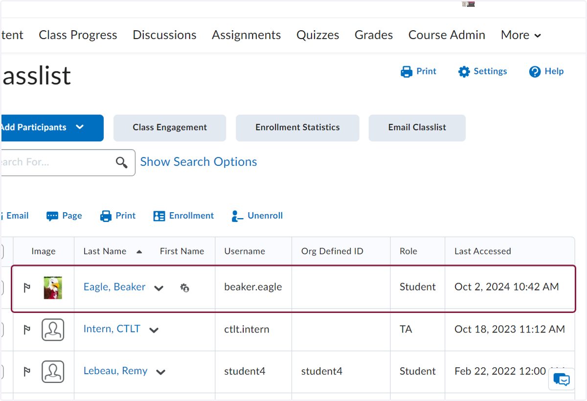Open the Lebeau, Remy name link
The image size is (587, 401).
click(115, 371)
